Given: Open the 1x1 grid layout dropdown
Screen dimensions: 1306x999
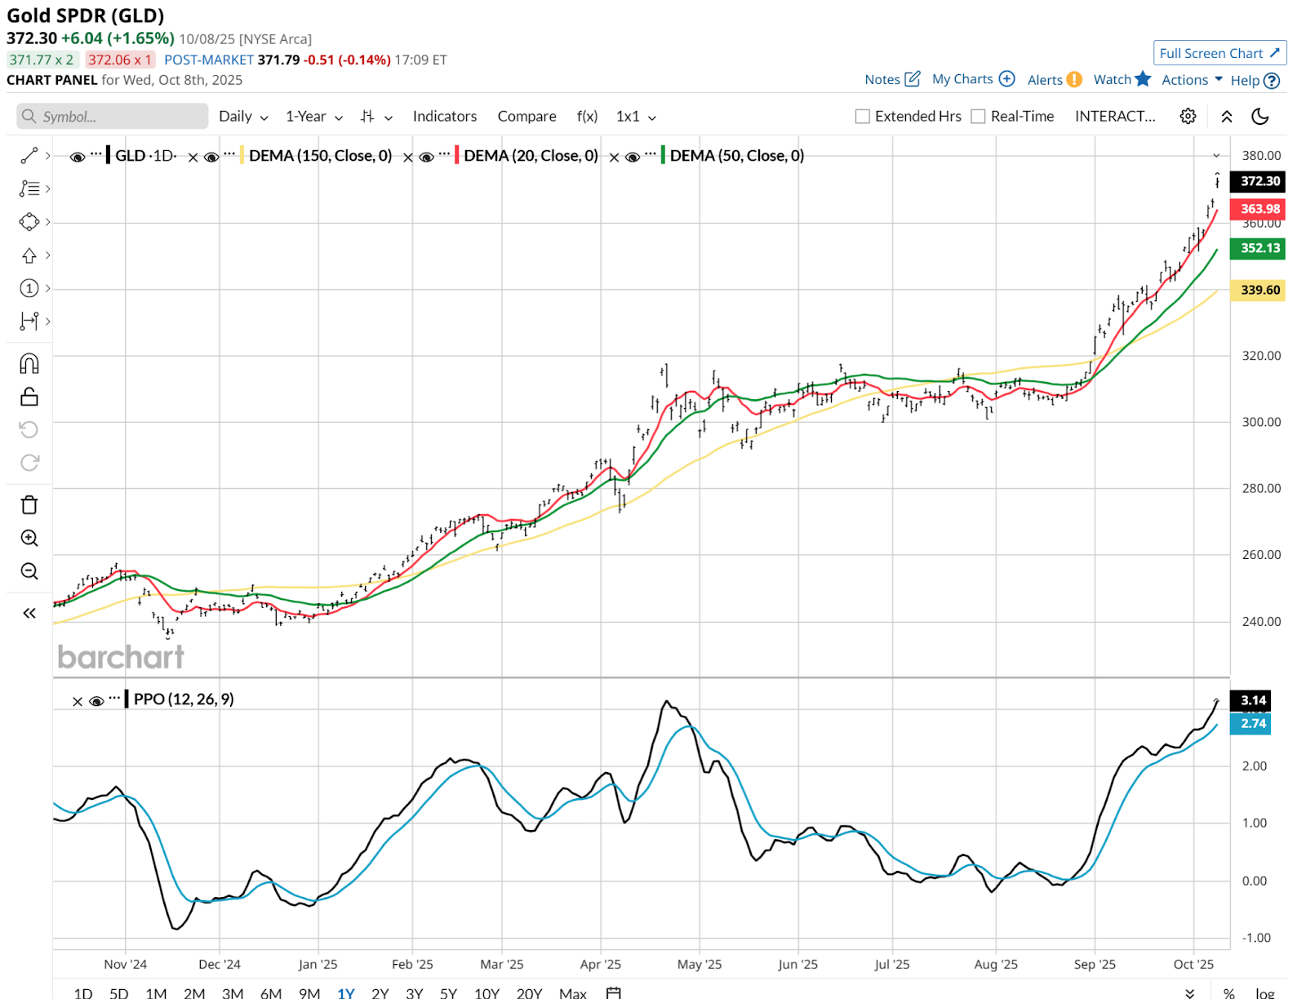Looking at the screenshot, I should click(636, 116).
